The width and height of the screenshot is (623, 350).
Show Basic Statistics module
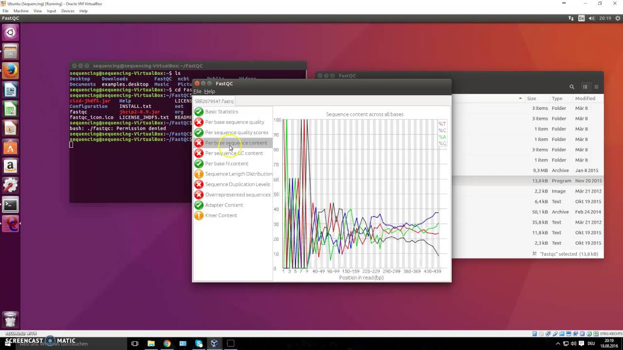pyautogui.click(x=233, y=112)
